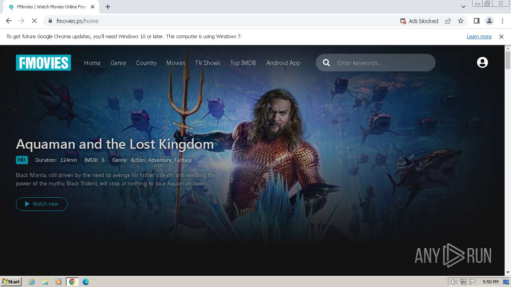Click the browser forward arrow
The width and height of the screenshot is (511, 287).
click(22, 21)
